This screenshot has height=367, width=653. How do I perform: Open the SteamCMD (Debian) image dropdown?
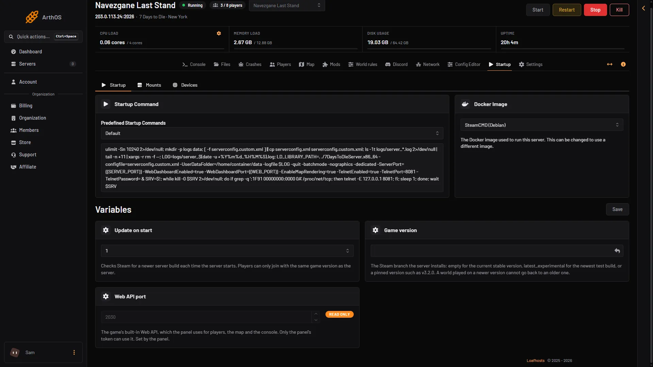[x=542, y=125]
